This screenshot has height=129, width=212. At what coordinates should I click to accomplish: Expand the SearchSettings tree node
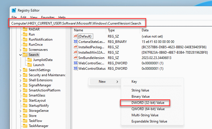[x=20, y=70]
